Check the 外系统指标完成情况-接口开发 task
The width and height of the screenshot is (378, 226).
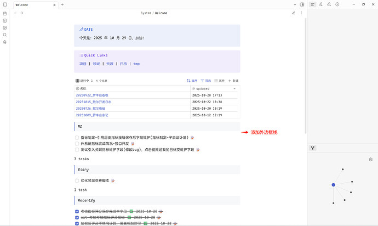77,144
